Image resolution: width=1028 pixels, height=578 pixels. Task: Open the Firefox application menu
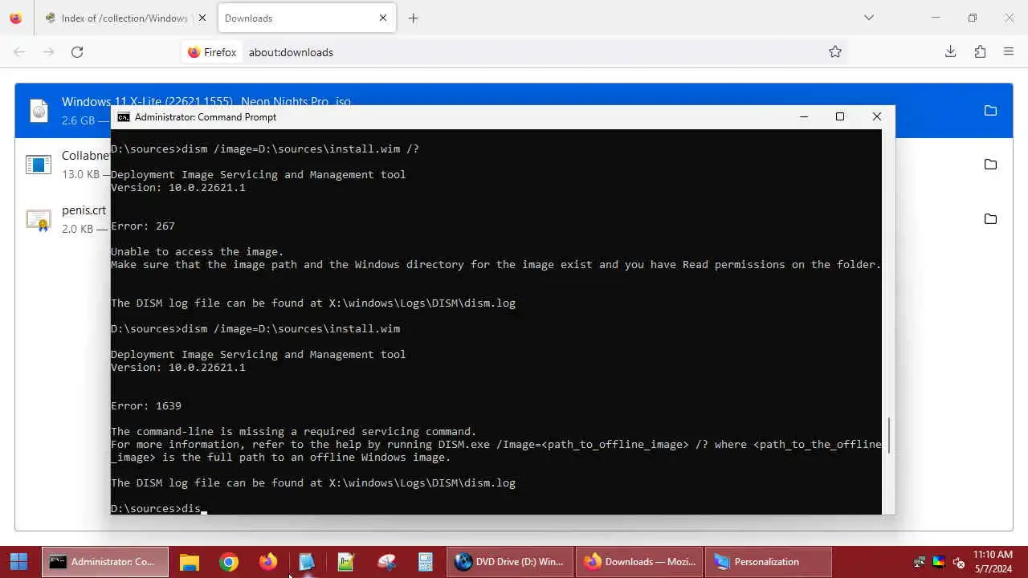tap(1009, 52)
